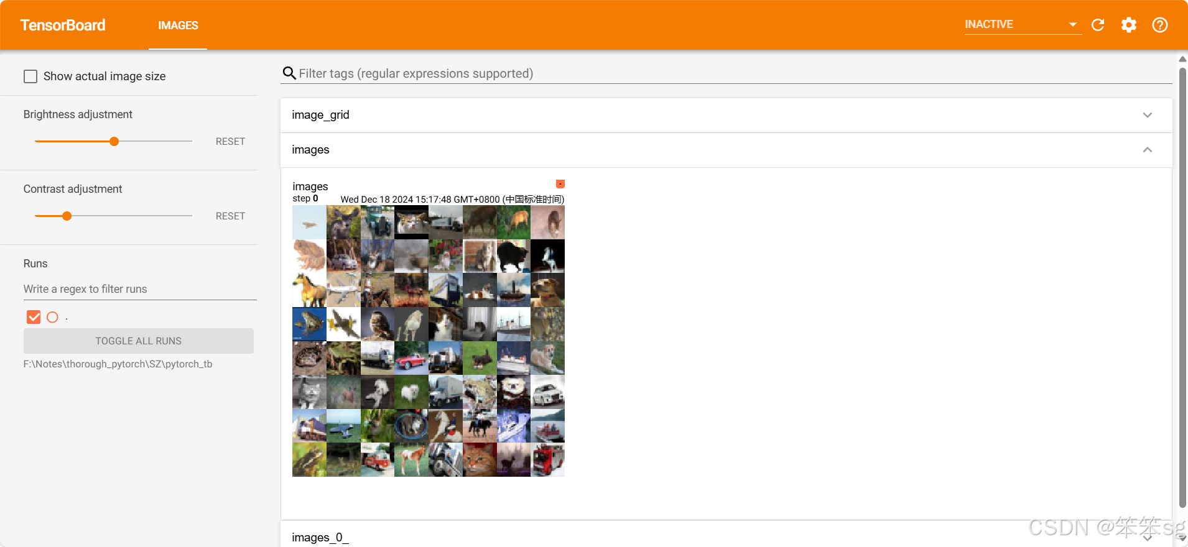Click the Brightness adjustment slider handle
The height and width of the screenshot is (547, 1188).
pyautogui.click(x=114, y=142)
